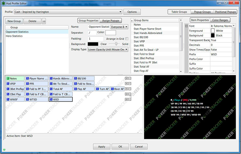
Task: Click the 3Bet Preflop stat icon
Action: pyautogui.click(x=8, y=89)
